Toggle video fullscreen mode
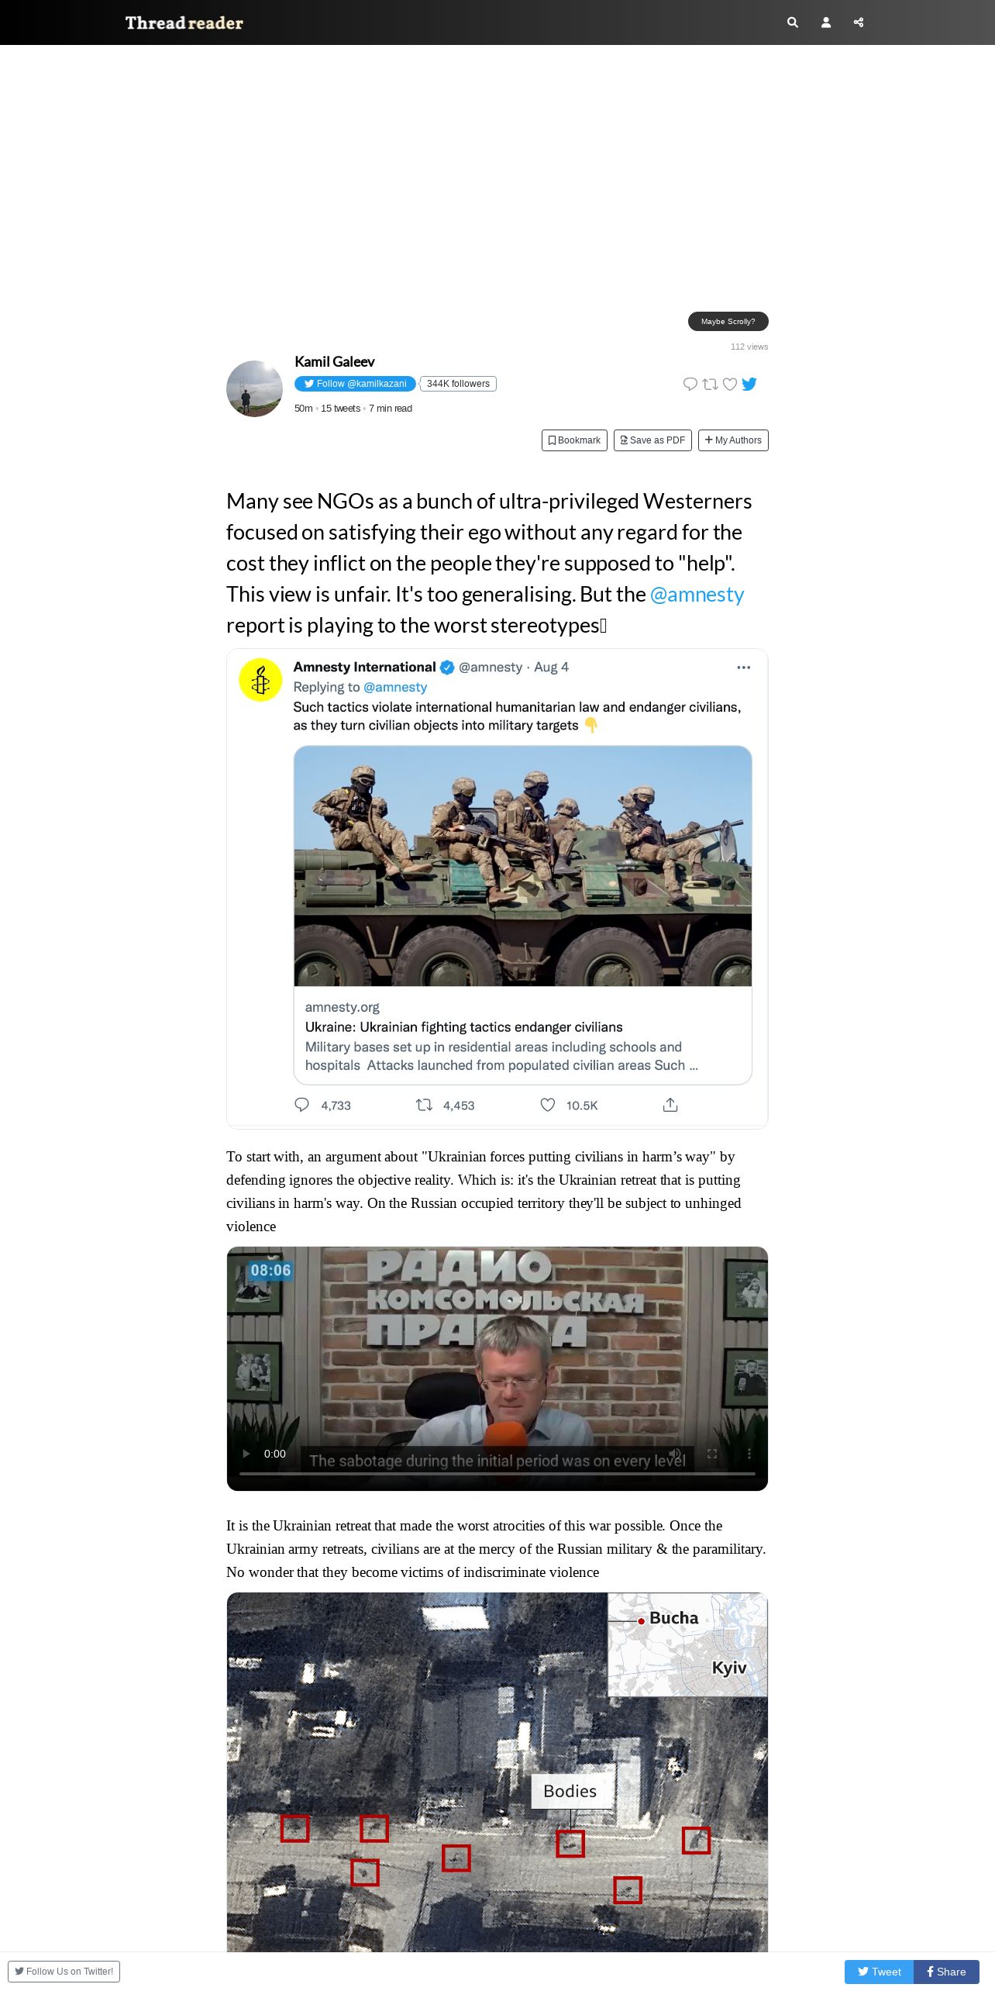This screenshot has width=995, height=1991. coord(712,1454)
